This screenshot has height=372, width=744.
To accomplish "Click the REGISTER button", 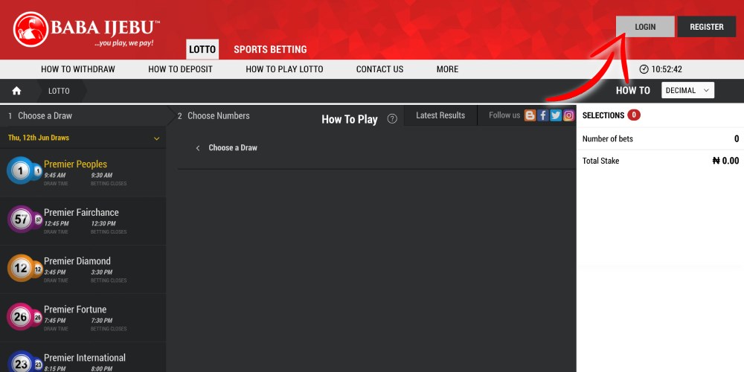I will 707,27.
